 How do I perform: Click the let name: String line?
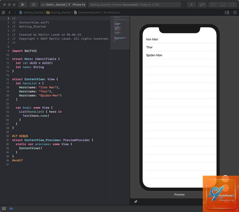pyautogui.click(x=30, y=67)
